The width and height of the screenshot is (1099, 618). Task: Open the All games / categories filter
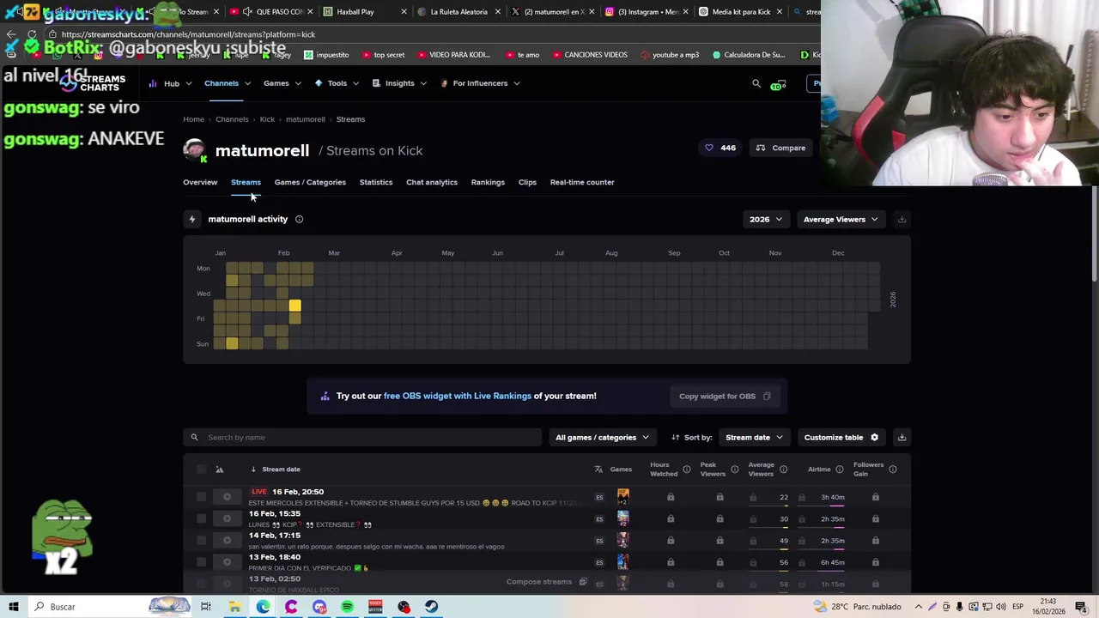coord(602,438)
